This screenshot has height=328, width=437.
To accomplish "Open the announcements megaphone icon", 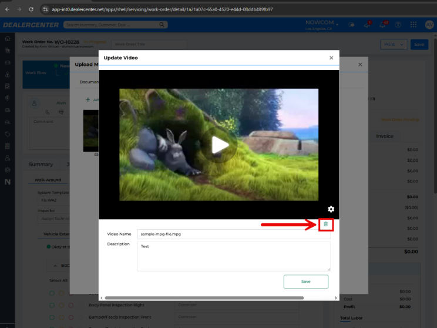I will click(x=367, y=25).
